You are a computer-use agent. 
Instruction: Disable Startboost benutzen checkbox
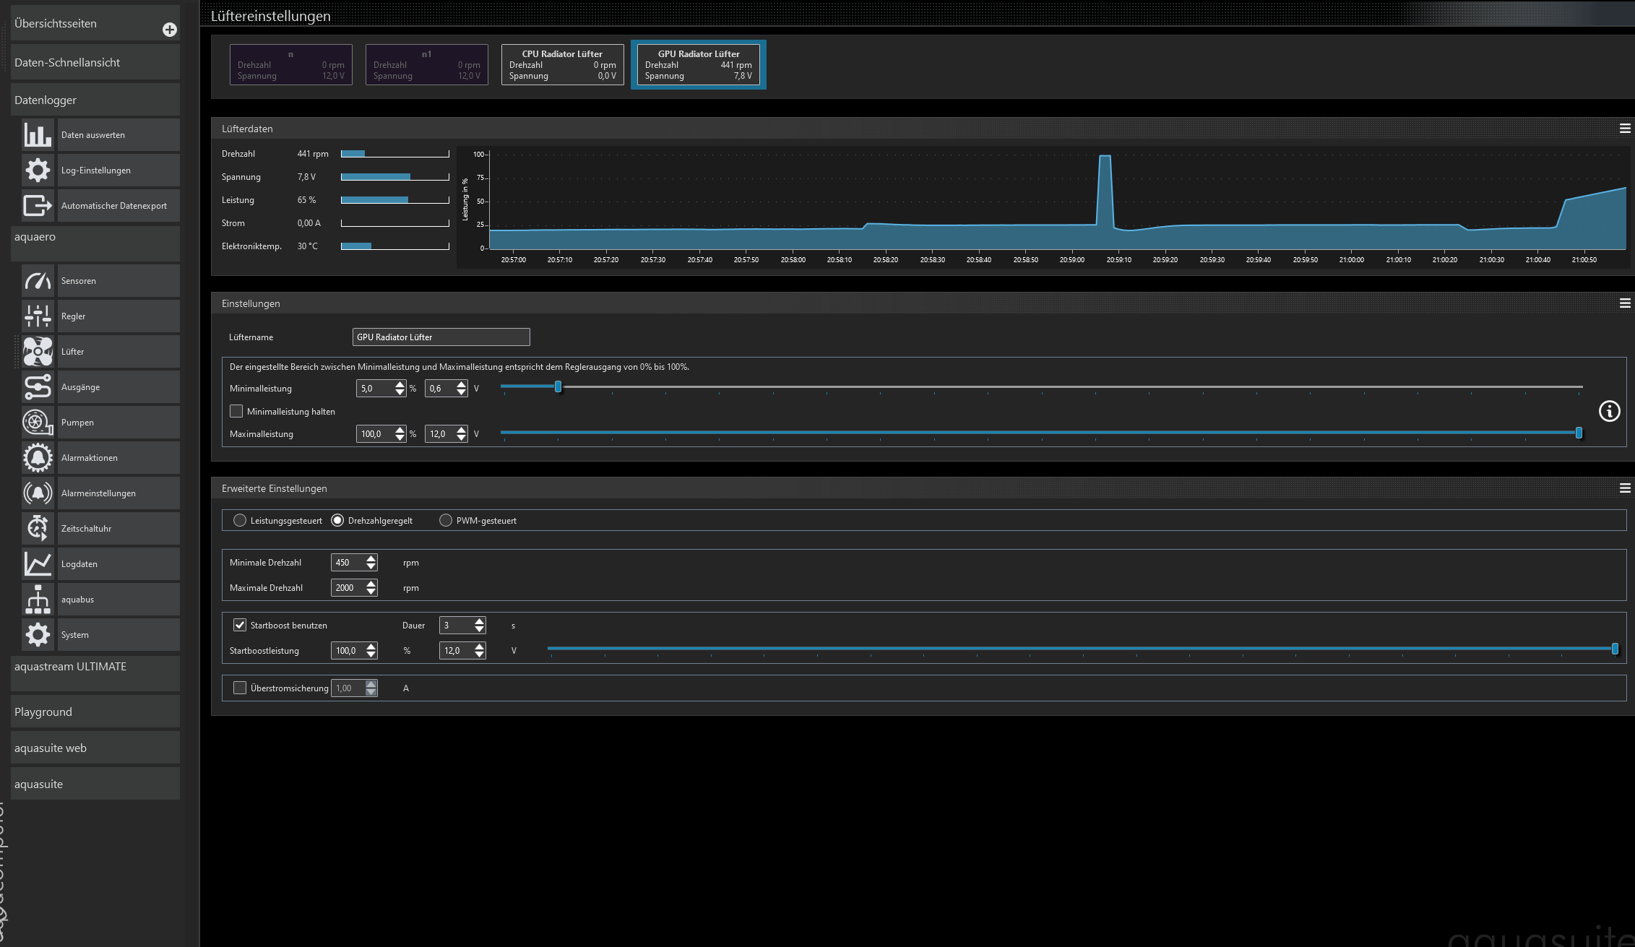point(240,625)
